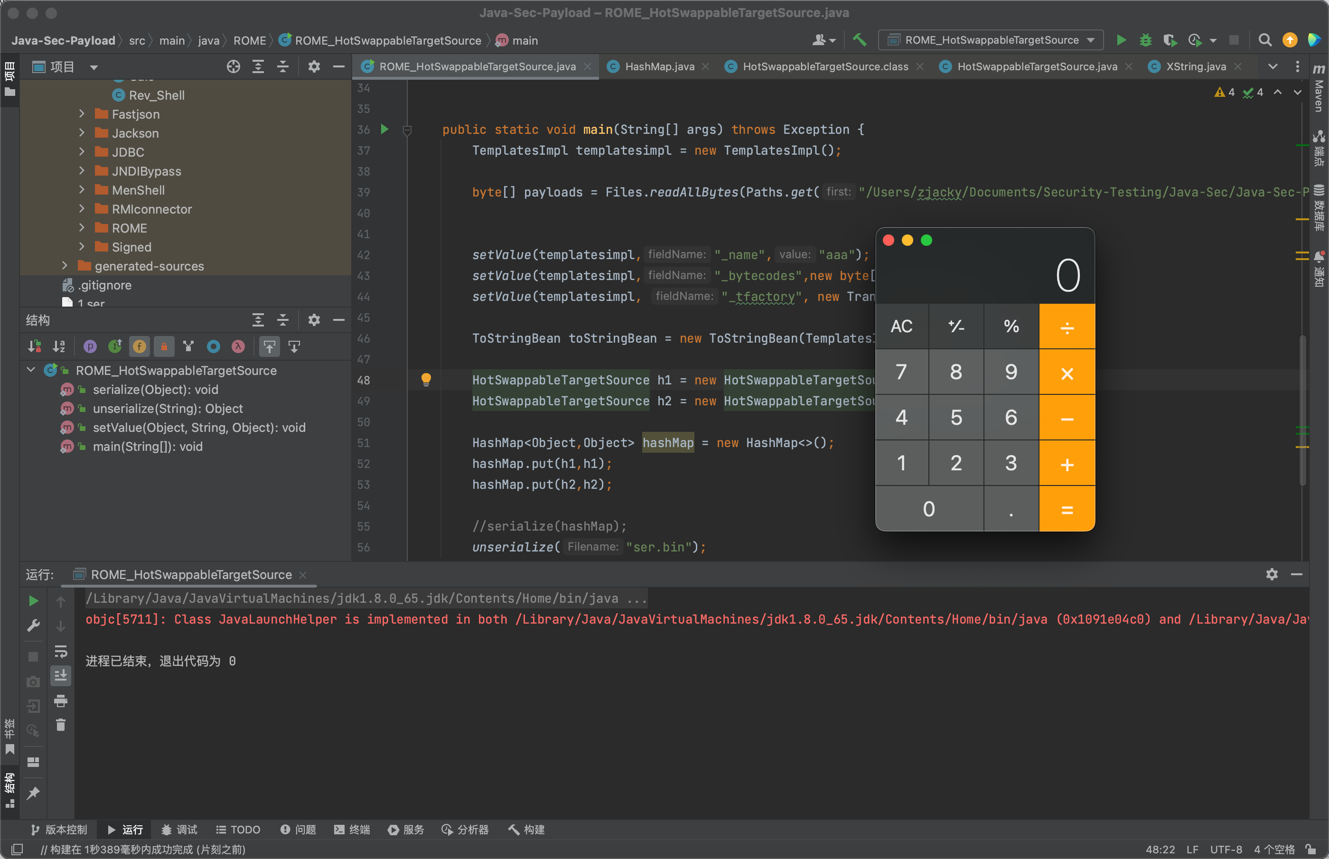Start debugging with the bug icon
Viewport: 1329px width, 859px height.
[x=1145, y=40]
